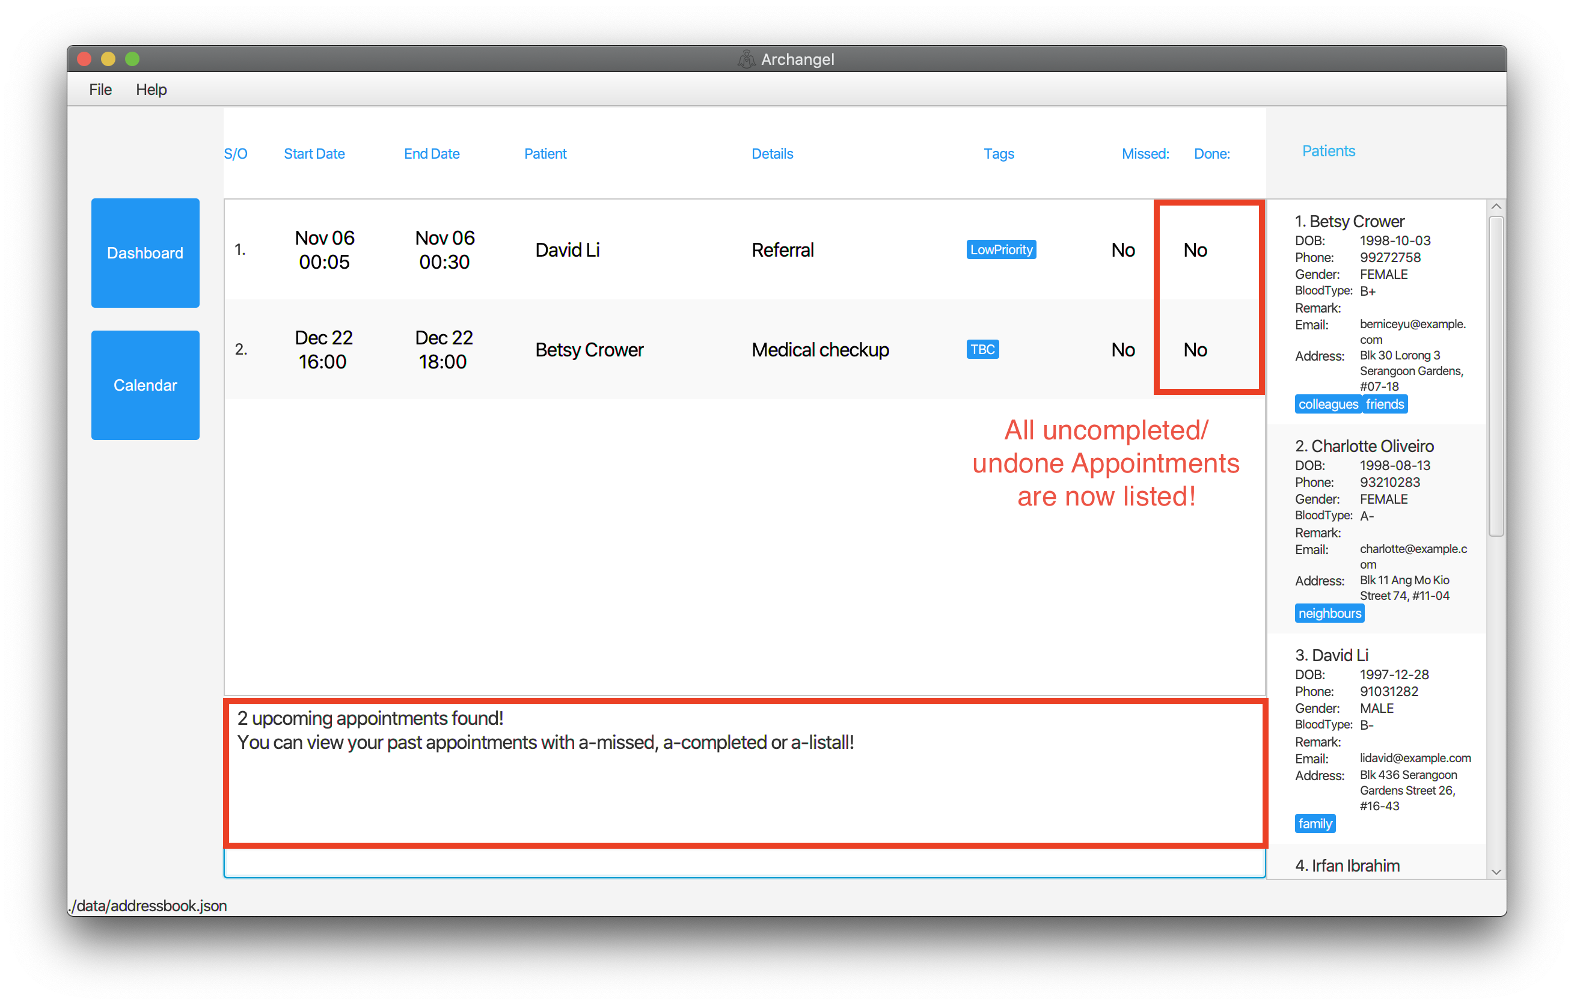Screen dimensions: 1574x1005
Task: Click David Li's email lidavid@example.com
Action: click(x=1415, y=758)
